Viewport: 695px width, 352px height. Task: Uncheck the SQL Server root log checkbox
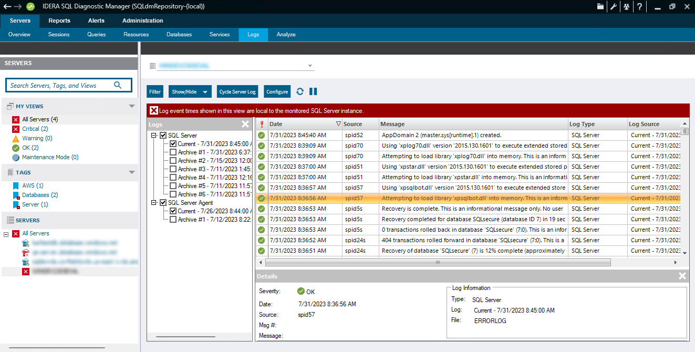point(163,136)
